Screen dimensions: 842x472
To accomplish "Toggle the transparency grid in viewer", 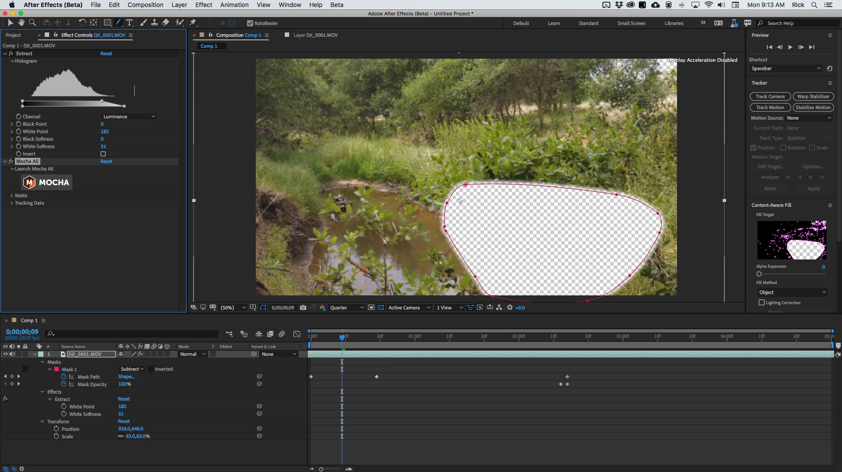I will point(381,308).
